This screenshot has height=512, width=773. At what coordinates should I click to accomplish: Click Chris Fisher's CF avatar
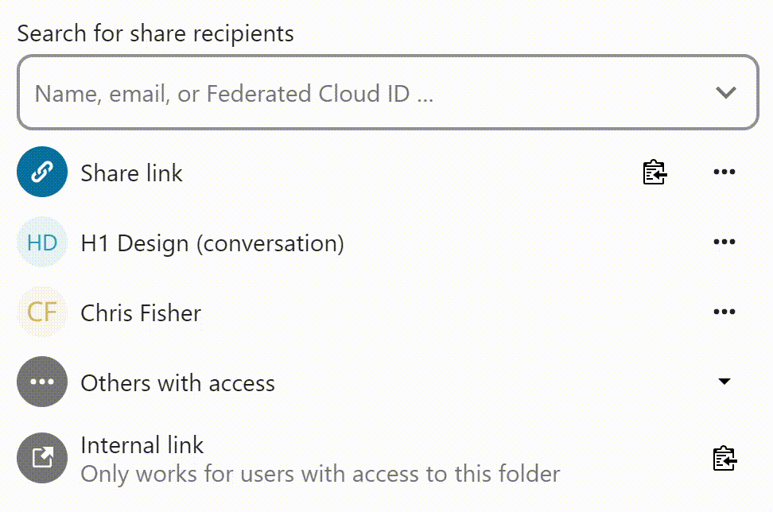pyautogui.click(x=41, y=312)
